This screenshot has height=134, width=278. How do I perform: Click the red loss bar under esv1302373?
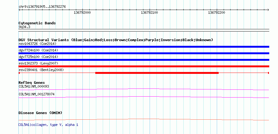coord(144,66)
